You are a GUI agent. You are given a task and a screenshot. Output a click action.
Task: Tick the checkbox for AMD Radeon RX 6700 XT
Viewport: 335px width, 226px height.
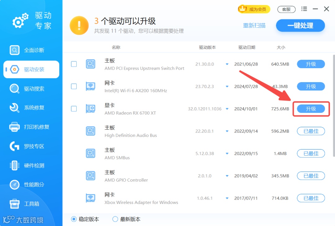click(x=74, y=109)
